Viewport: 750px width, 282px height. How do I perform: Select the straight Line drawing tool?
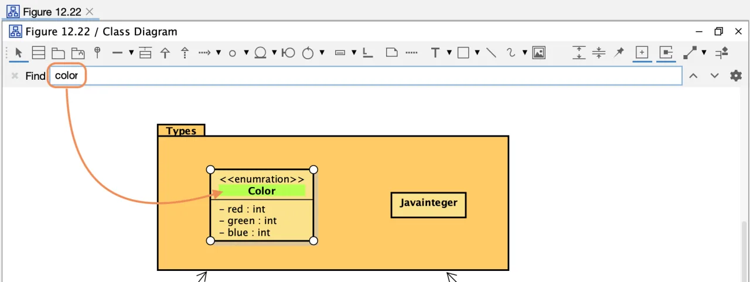pyautogui.click(x=492, y=53)
